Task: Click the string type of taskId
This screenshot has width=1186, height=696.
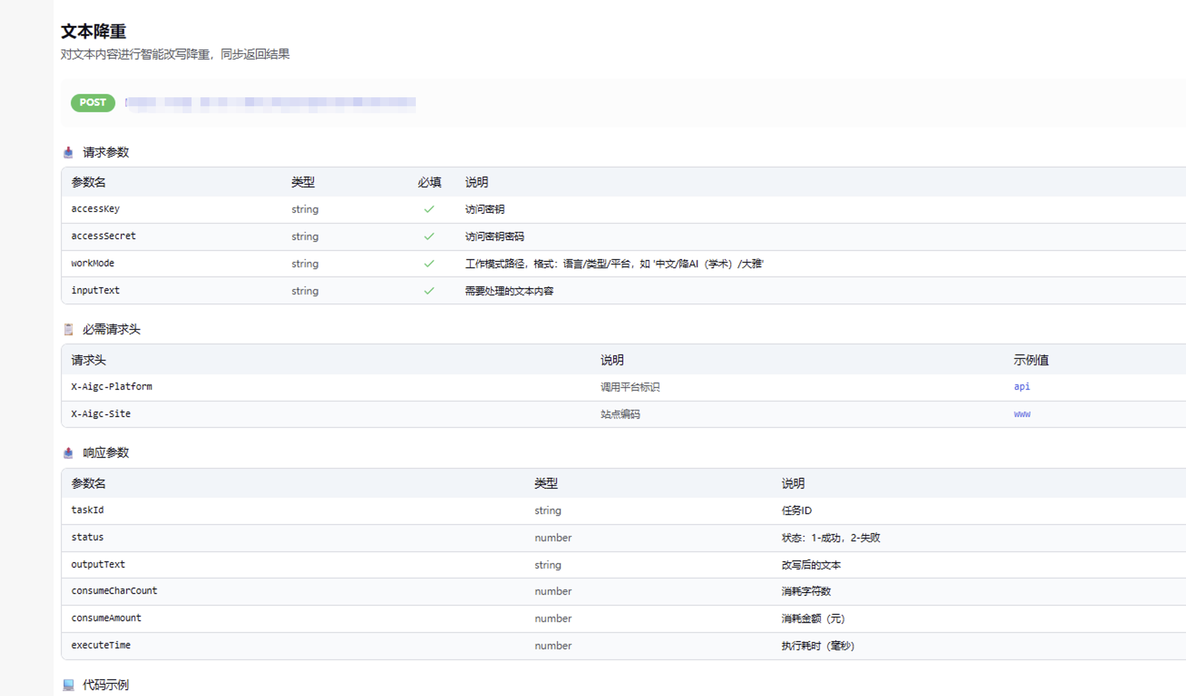Action: (548, 511)
